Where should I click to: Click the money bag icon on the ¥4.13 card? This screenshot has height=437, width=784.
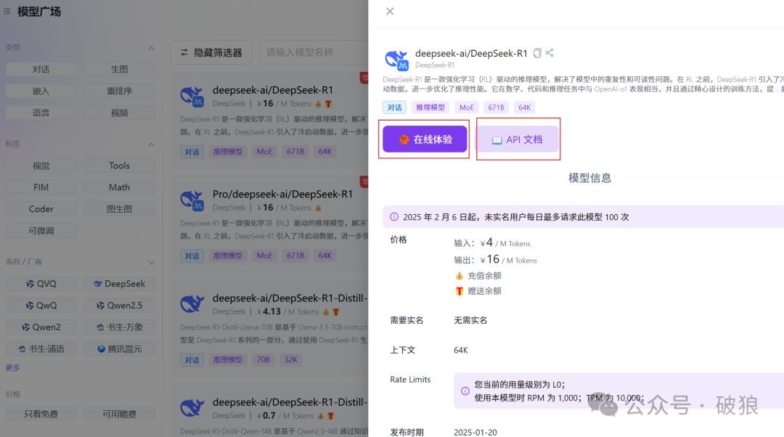[x=326, y=311]
